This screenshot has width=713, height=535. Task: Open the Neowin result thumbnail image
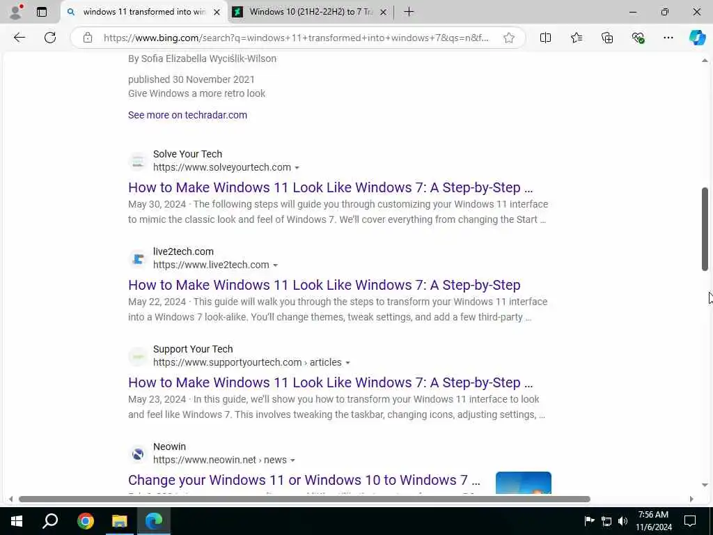(524, 483)
